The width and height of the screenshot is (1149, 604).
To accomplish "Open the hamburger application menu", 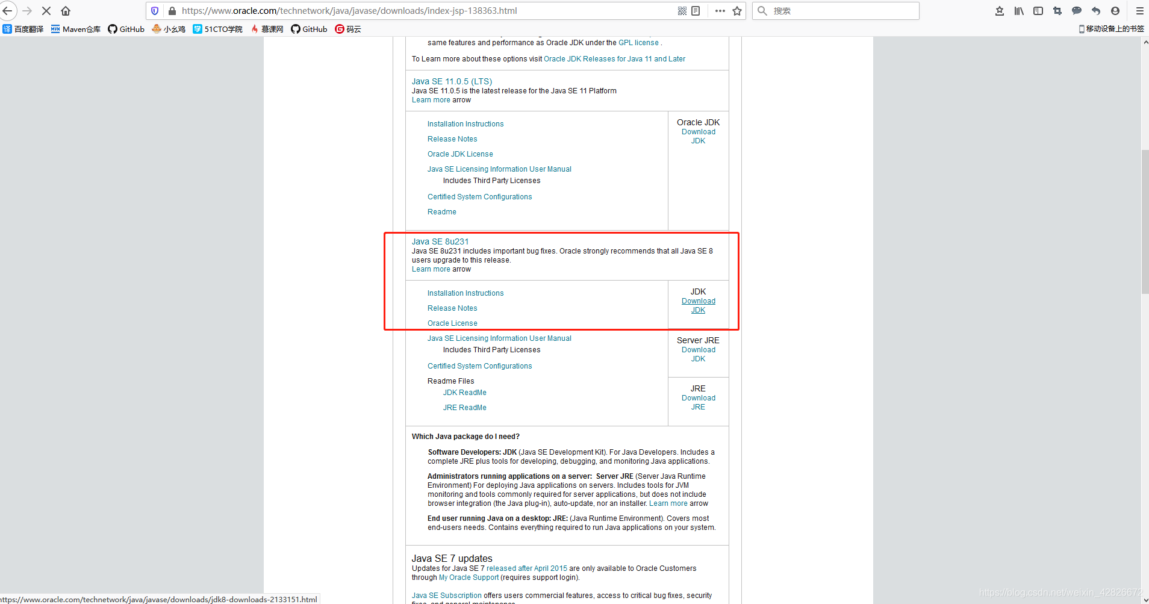I will coord(1139,11).
